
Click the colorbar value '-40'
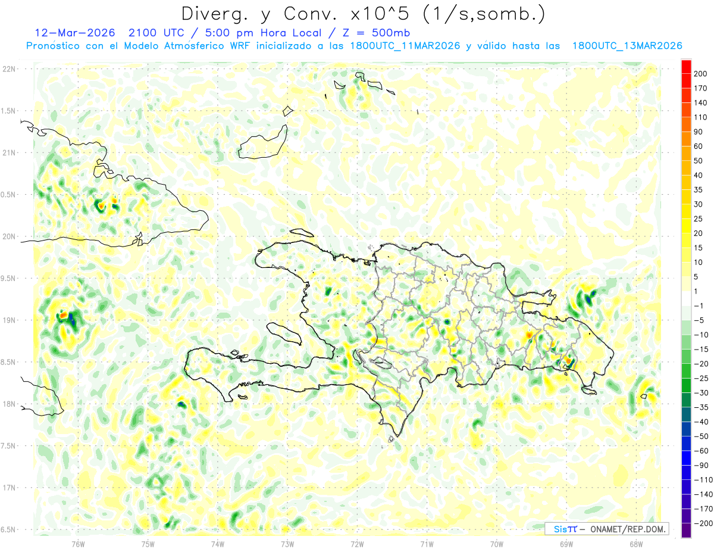(700, 422)
